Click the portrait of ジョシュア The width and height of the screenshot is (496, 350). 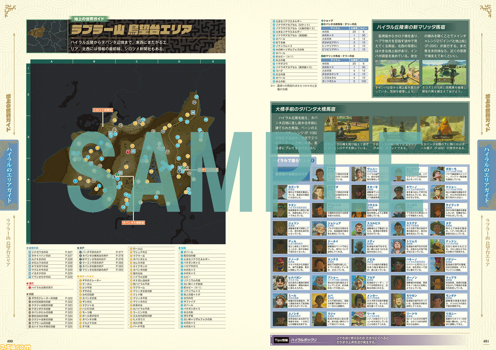pos(320,228)
